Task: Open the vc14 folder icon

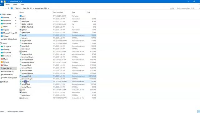Action: coord(21,16)
